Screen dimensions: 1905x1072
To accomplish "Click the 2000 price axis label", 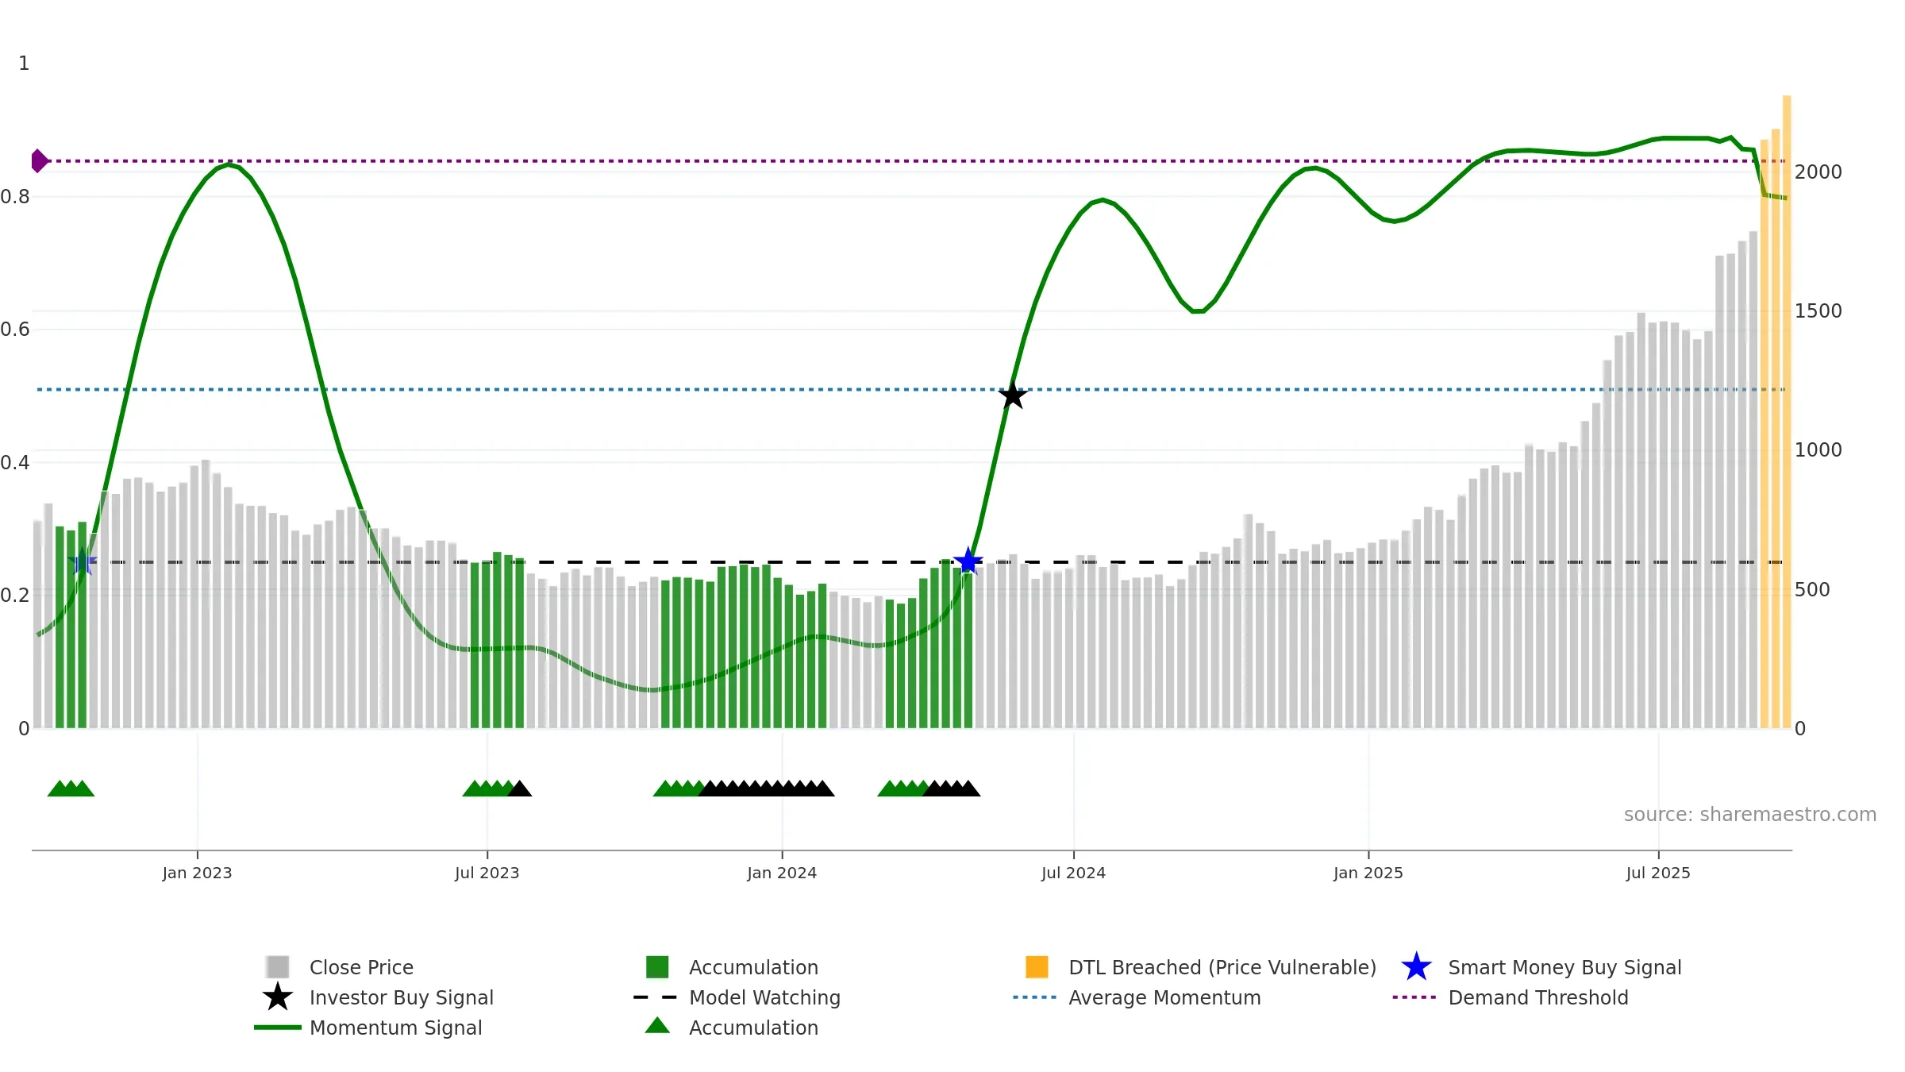I will [x=1818, y=172].
